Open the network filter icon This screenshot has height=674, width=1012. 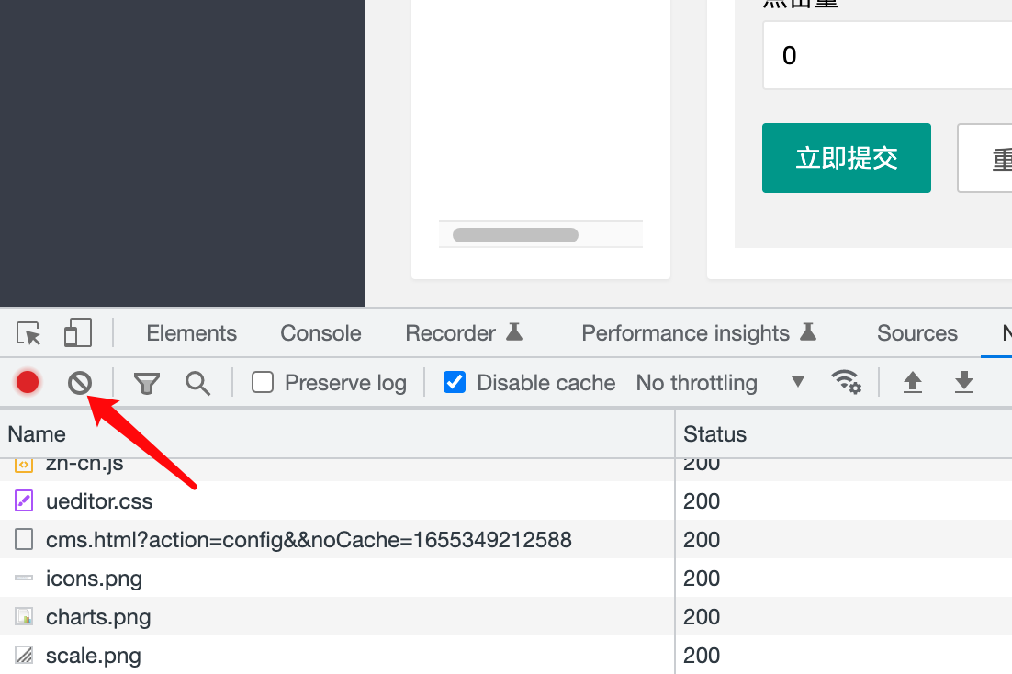point(147,383)
